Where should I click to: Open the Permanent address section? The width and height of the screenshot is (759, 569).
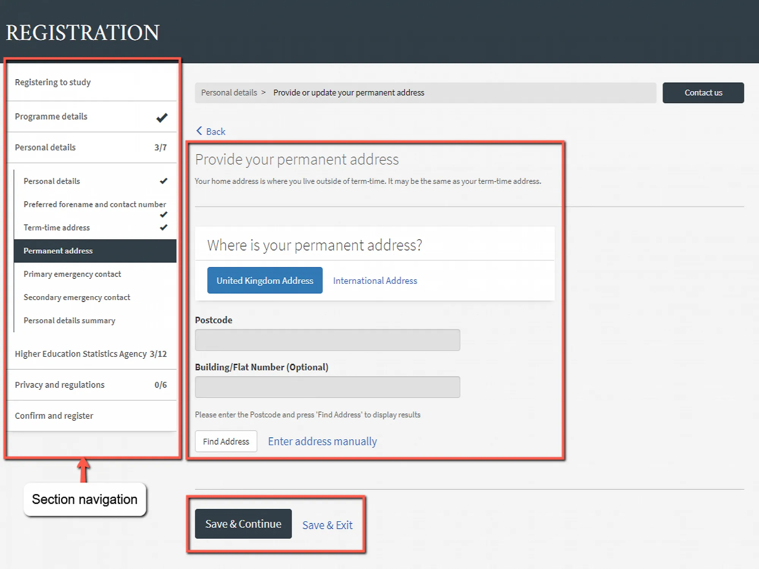coord(58,251)
